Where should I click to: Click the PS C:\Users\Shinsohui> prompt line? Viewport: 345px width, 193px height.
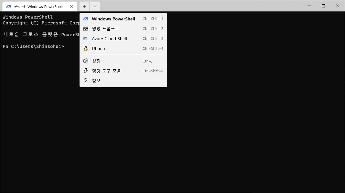point(33,46)
